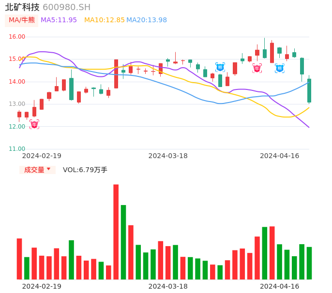Click the 11.00 price axis label

(x=17, y=149)
